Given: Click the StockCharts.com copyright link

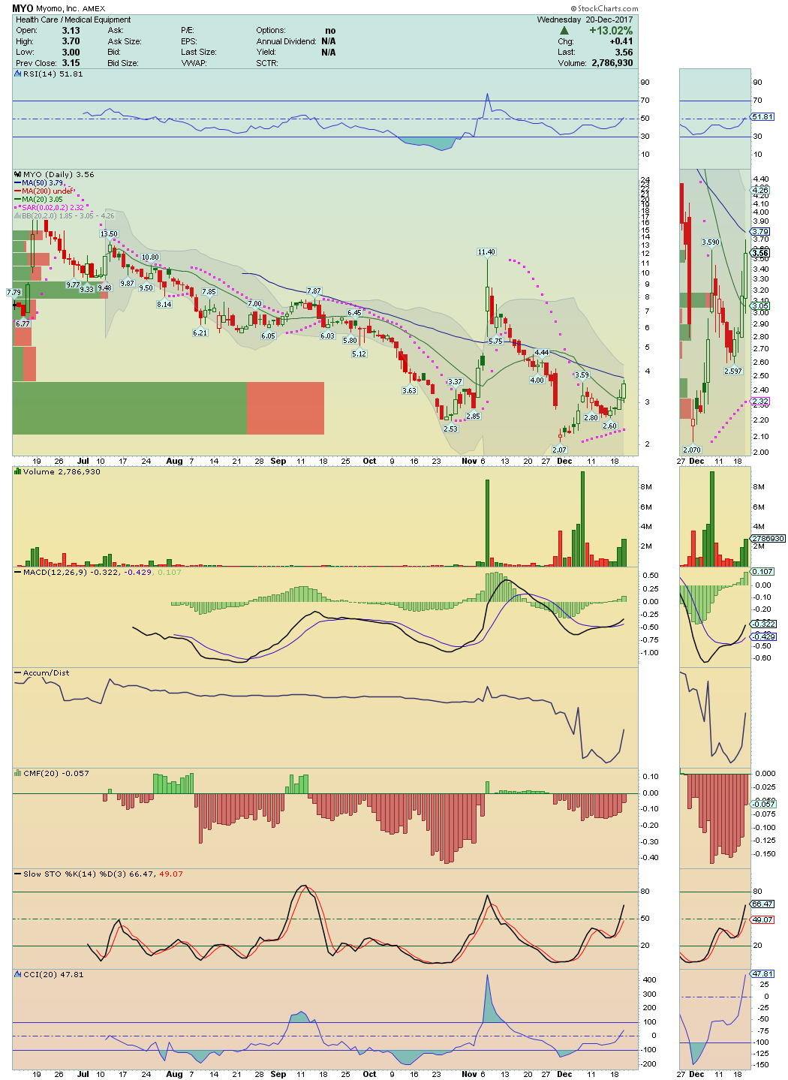Looking at the screenshot, I should (605, 8).
